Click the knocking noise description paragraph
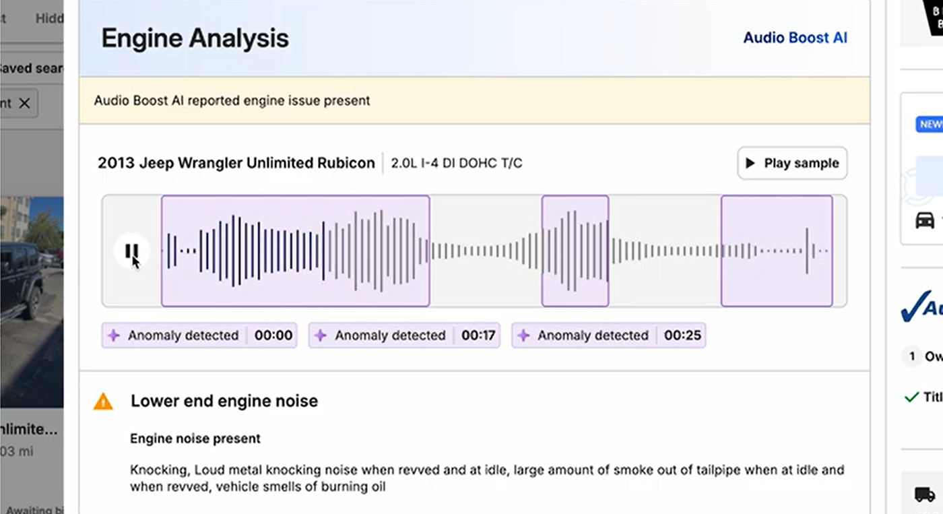 pyautogui.click(x=487, y=478)
